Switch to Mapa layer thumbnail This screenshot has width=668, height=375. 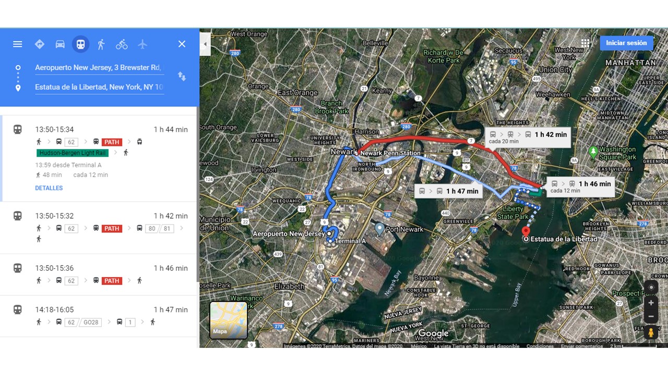click(x=229, y=320)
